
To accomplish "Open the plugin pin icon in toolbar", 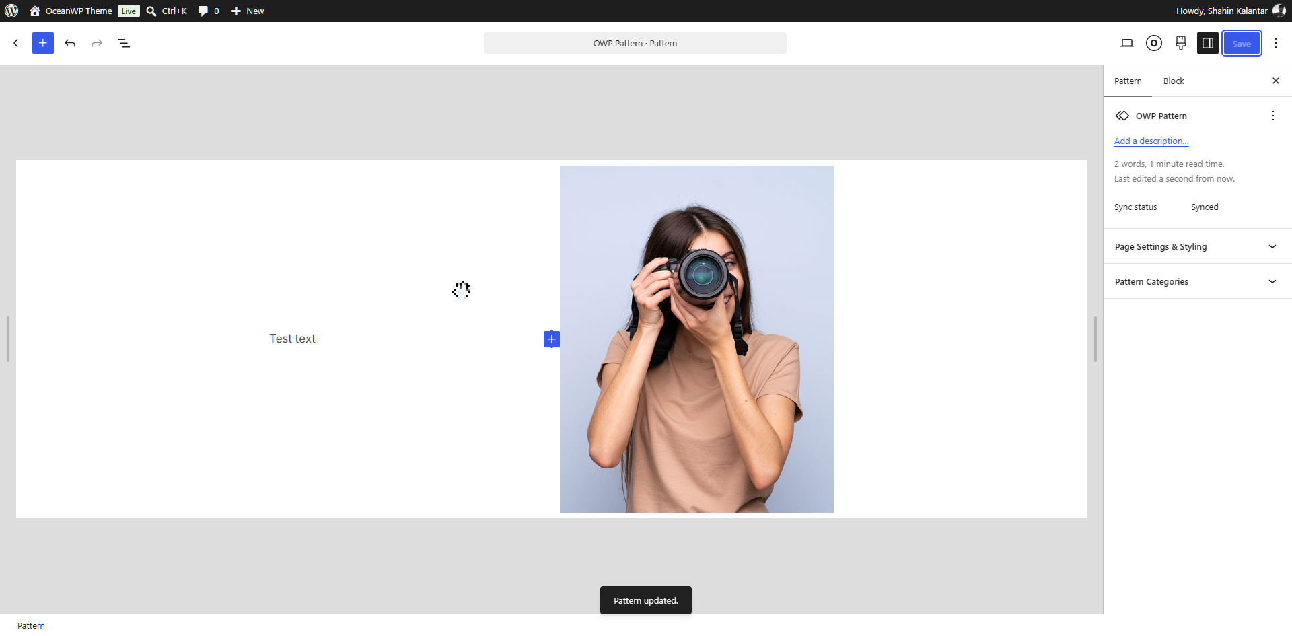I will click(1181, 43).
